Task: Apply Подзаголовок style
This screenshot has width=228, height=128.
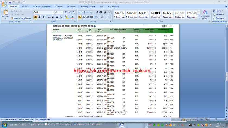Action: click(167, 15)
